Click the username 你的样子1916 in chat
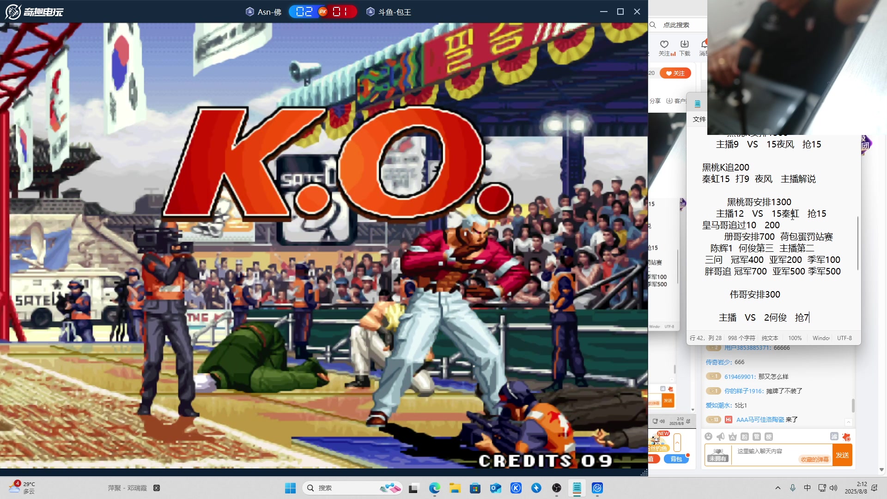Screen dimensions: 887x499 pos(743,391)
